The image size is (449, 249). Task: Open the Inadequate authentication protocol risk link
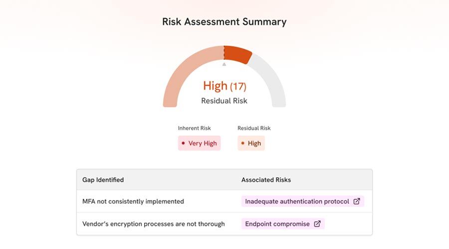[x=297, y=202]
